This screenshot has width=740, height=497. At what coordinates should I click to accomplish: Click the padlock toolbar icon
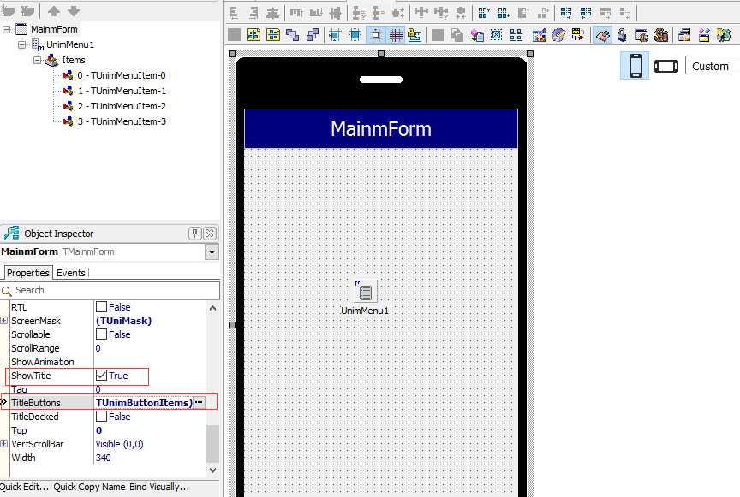(x=622, y=35)
